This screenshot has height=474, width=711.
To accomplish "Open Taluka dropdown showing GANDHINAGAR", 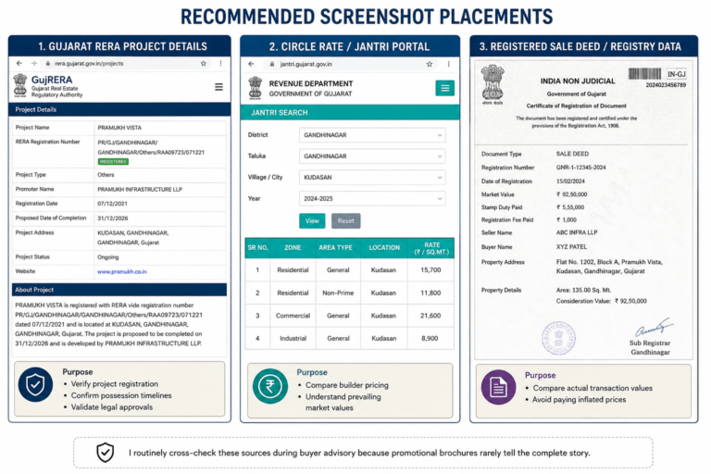I will (372, 156).
